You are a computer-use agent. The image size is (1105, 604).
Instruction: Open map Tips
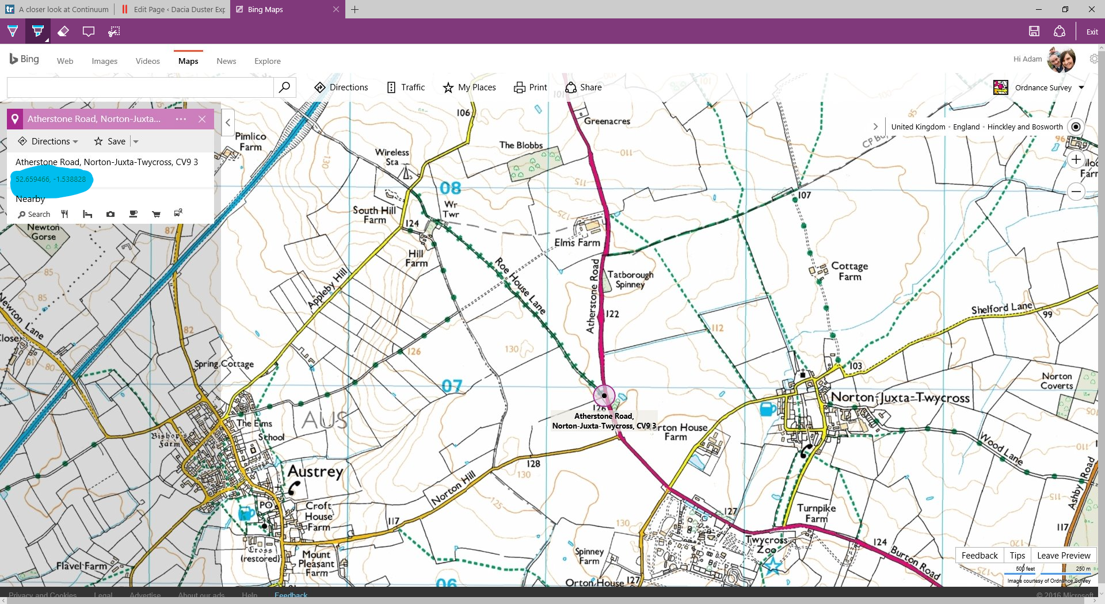pyautogui.click(x=1017, y=555)
